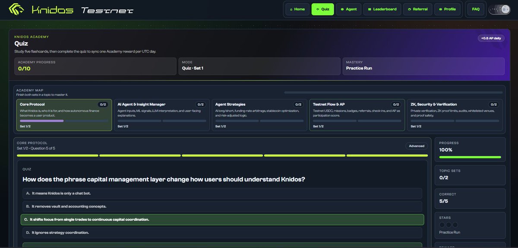Click the KNIDOS ACADEMY label
Screen dimensions: 518x248
[x=32, y=37]
